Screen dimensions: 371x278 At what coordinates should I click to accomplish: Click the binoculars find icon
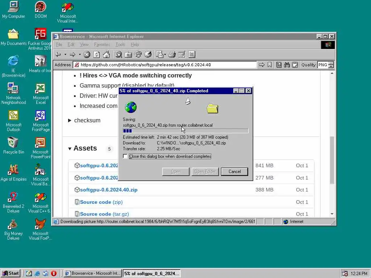(287, 65)
